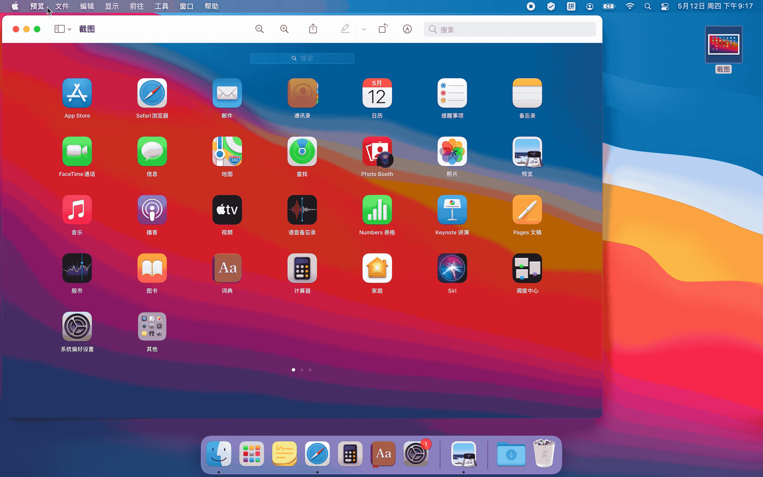This screenshot has width=763, height=477.
Task: Click the FaceTime 通话 icon in the image
Action: click(x=77, y=151)
